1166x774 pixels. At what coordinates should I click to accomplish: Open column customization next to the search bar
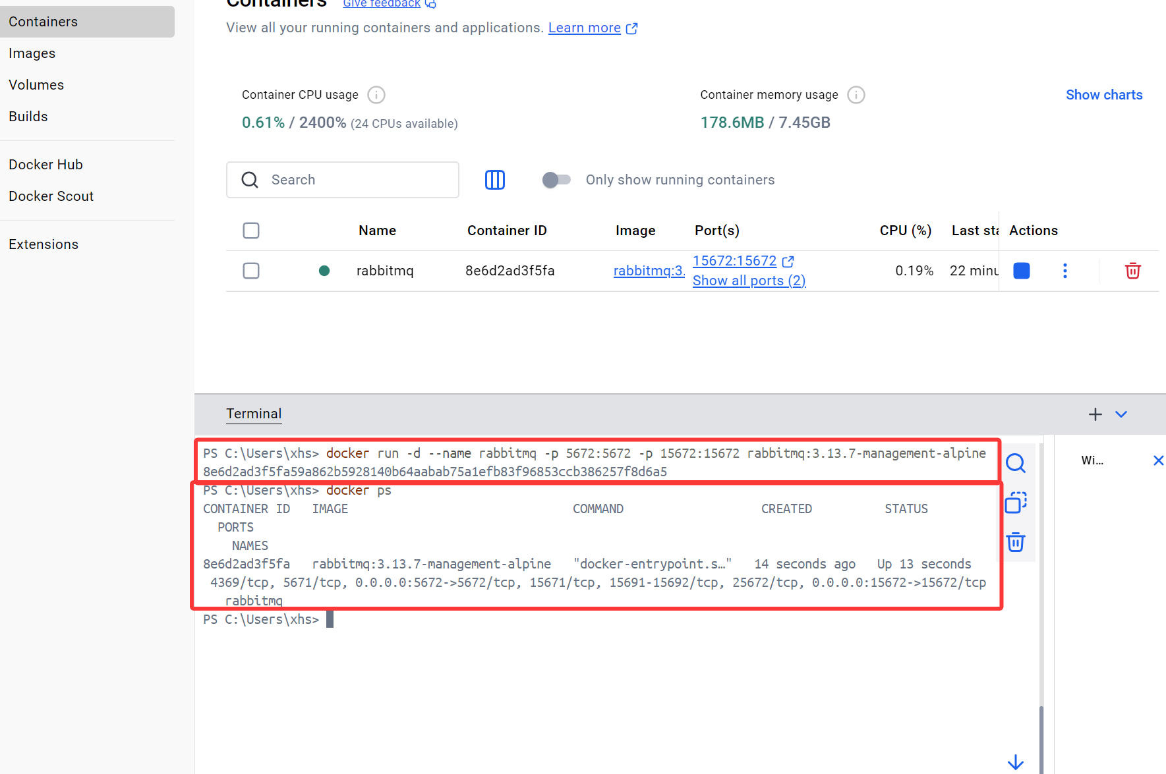coord(495,179)
